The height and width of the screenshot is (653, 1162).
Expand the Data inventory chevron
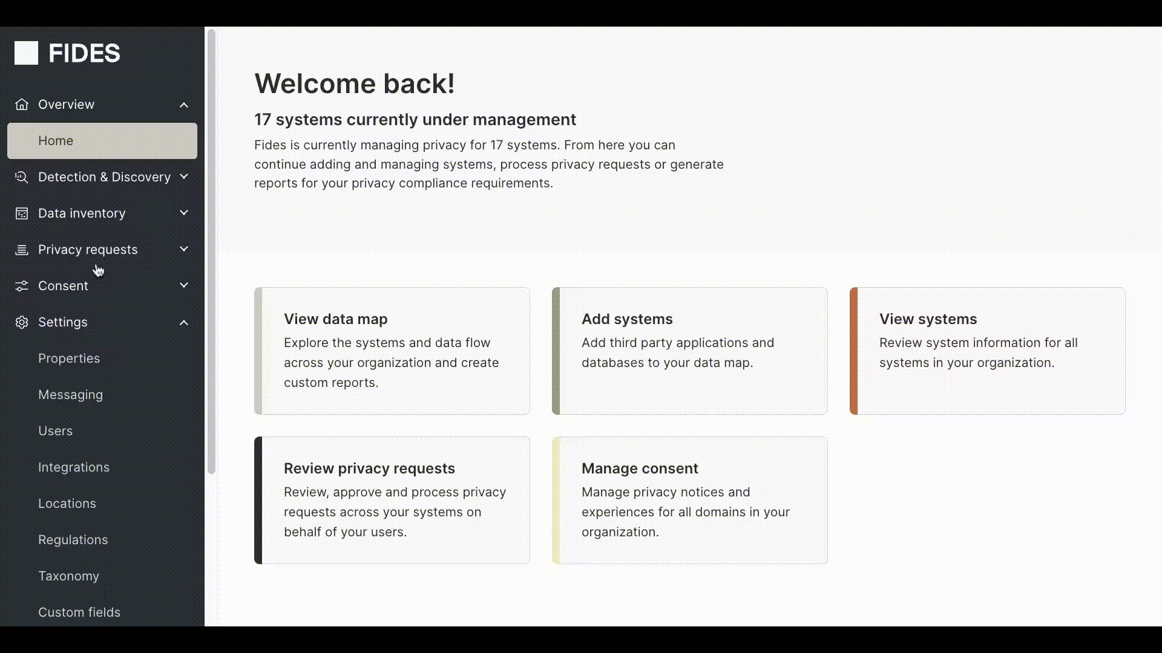[x=184, y=213]
